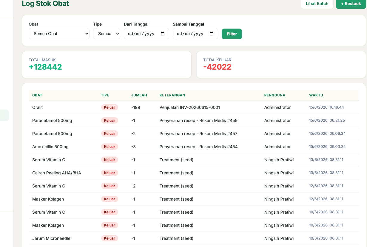This screenshot has height=247, width=367.
Task: Click Keluar badge in Amoxicillin 500mg row
Action: click(x=110, y=147)
